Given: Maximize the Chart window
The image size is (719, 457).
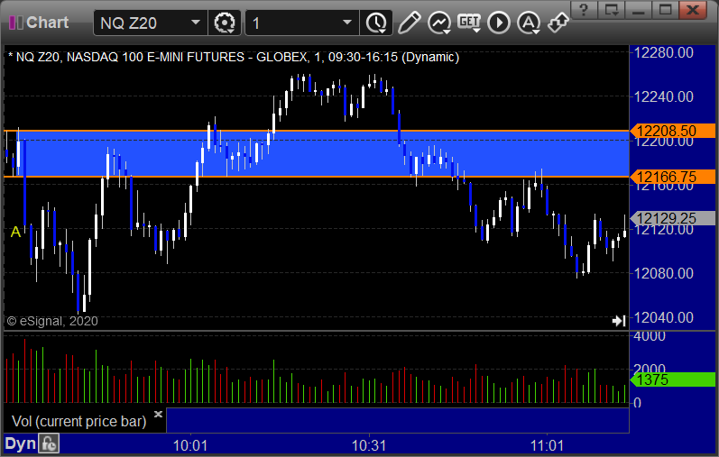Looking at the screenshot, I should 666,10.
